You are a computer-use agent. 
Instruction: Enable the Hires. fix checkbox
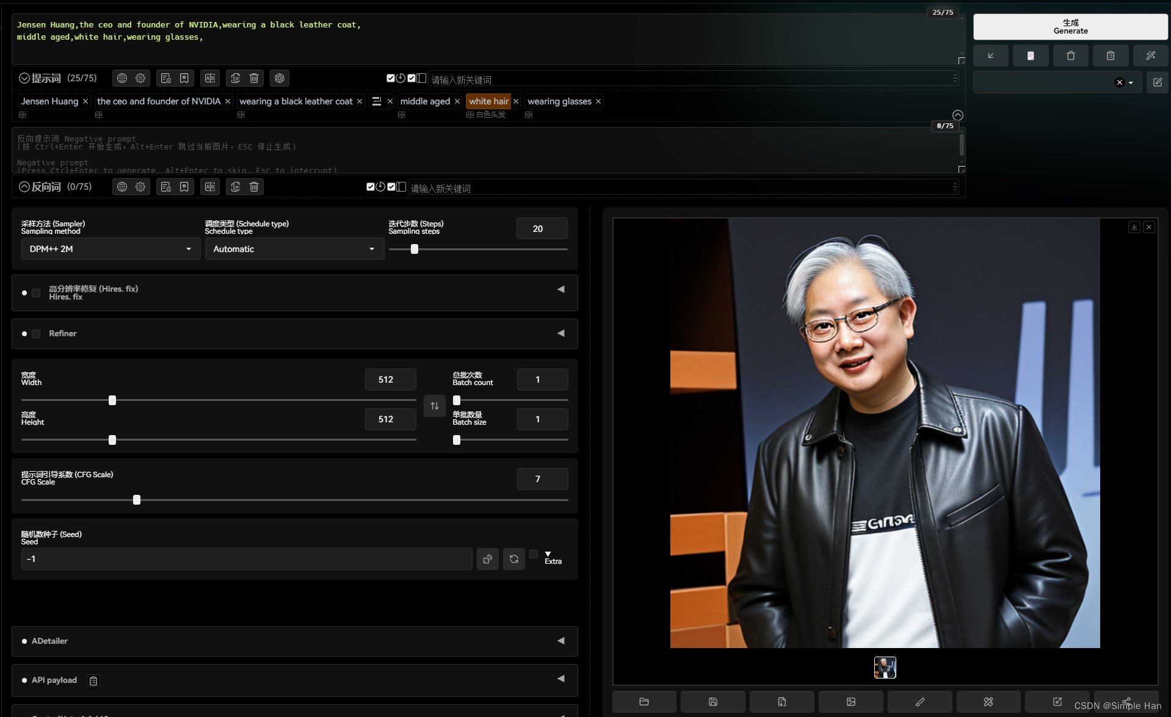[x=36, y=293]
